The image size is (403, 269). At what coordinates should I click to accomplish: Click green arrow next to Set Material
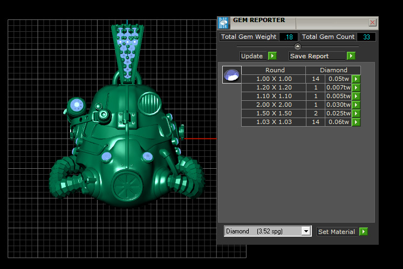coord(364,231)
